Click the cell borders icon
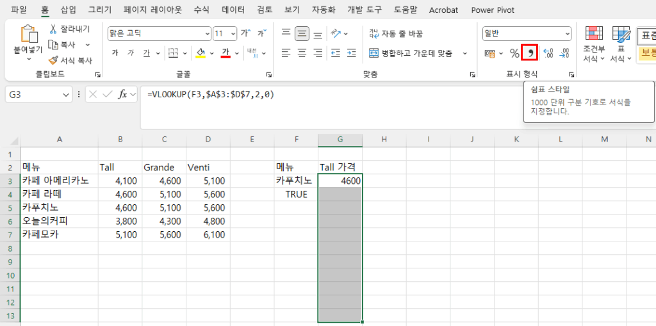656x326 pixels. pos(173,53)
